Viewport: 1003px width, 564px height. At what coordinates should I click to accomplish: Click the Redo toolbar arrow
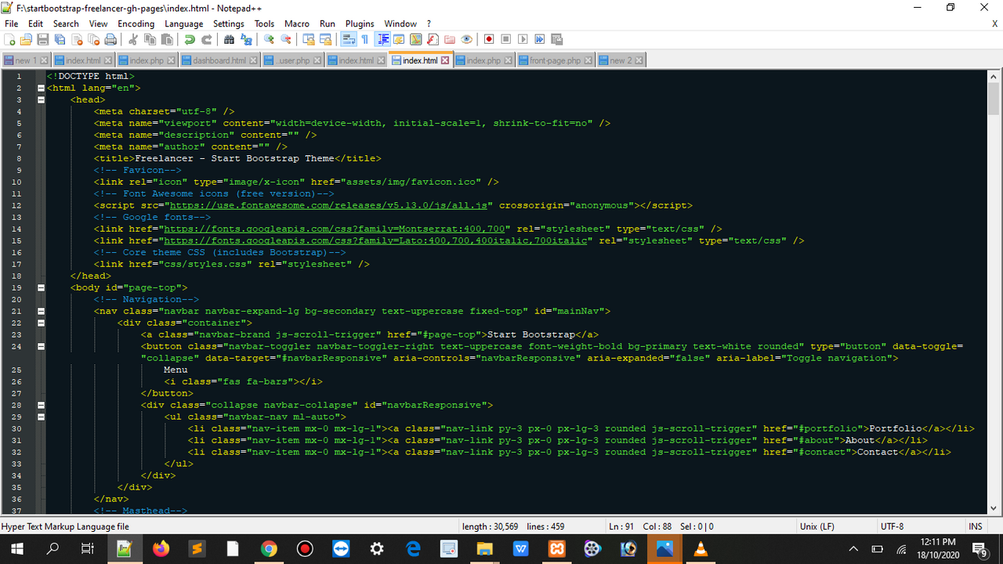(206, 39)
